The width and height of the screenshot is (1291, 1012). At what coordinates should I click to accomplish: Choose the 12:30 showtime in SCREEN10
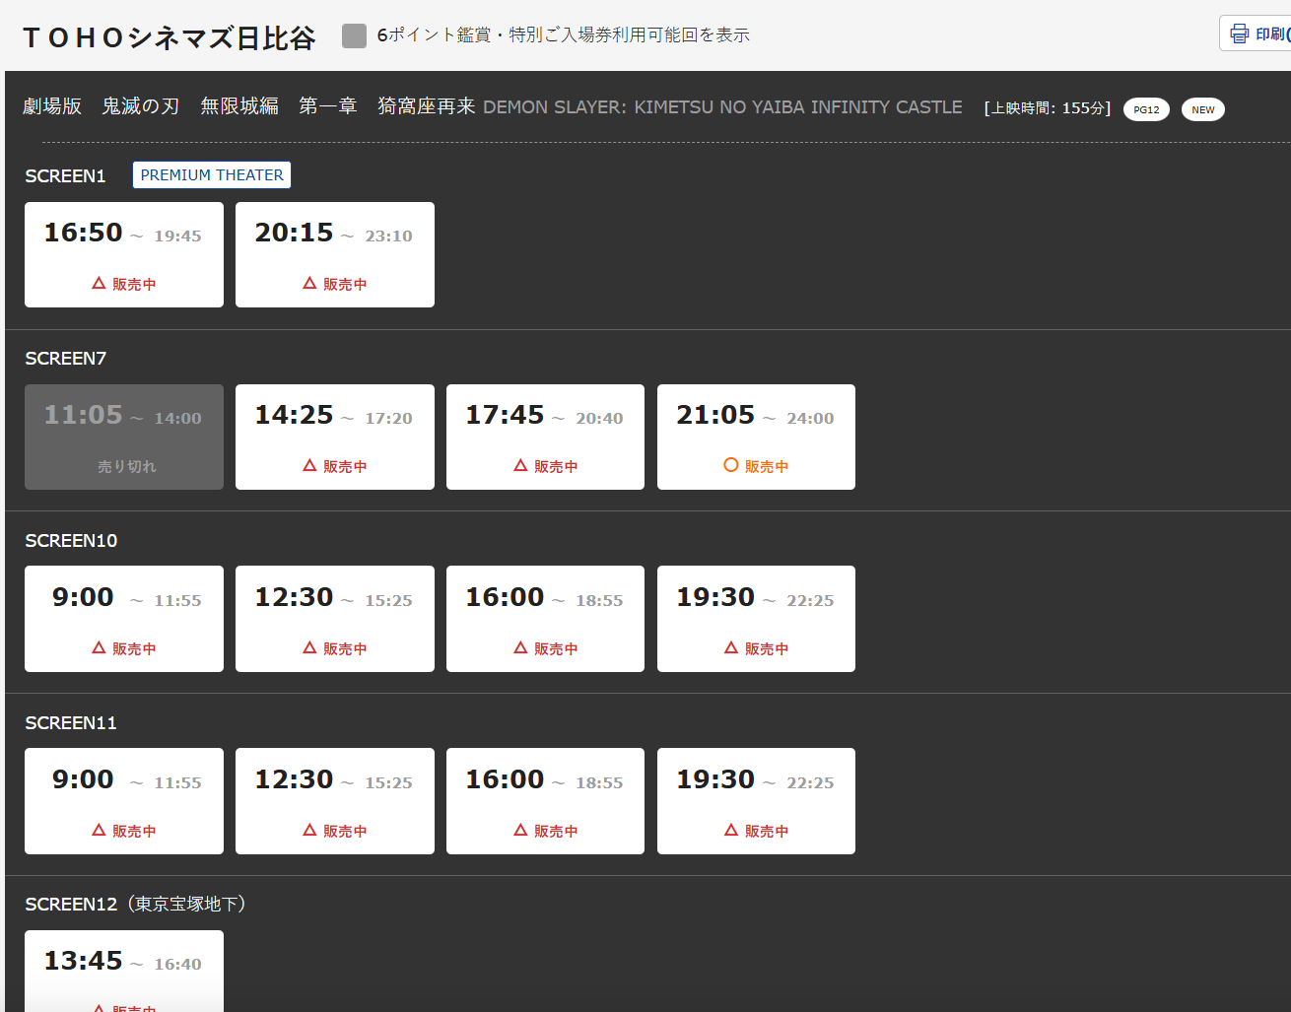click(335, 619)
